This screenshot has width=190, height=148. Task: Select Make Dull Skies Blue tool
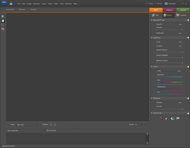tap(173, 118)
